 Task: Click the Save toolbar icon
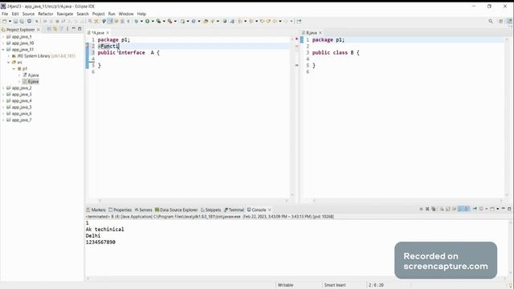click(15, 22)
